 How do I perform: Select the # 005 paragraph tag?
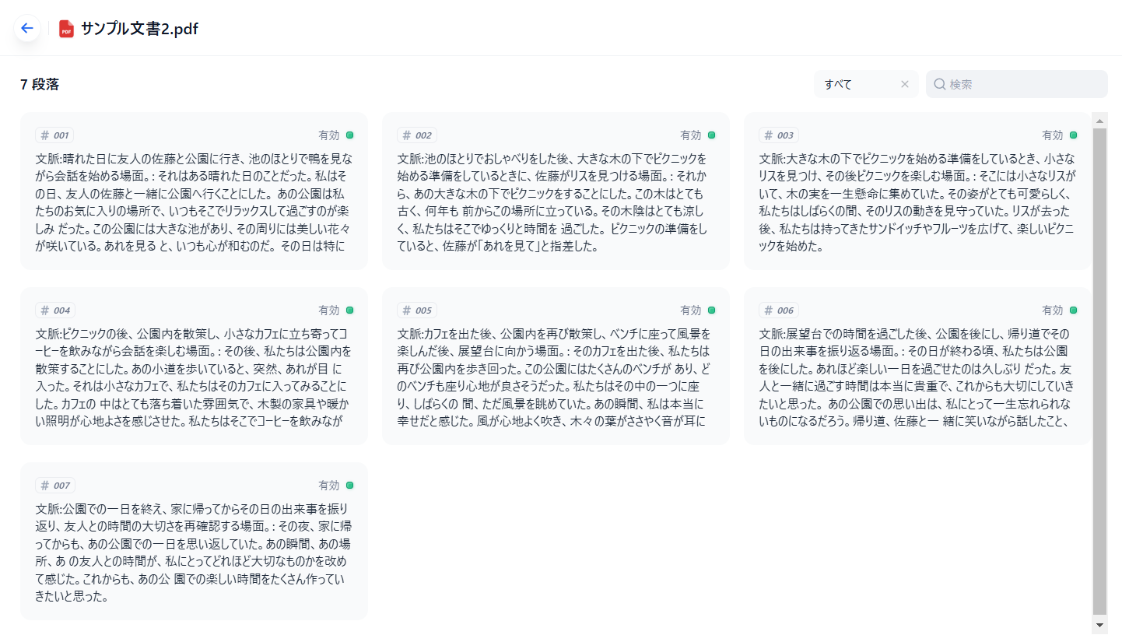[417, 310]
